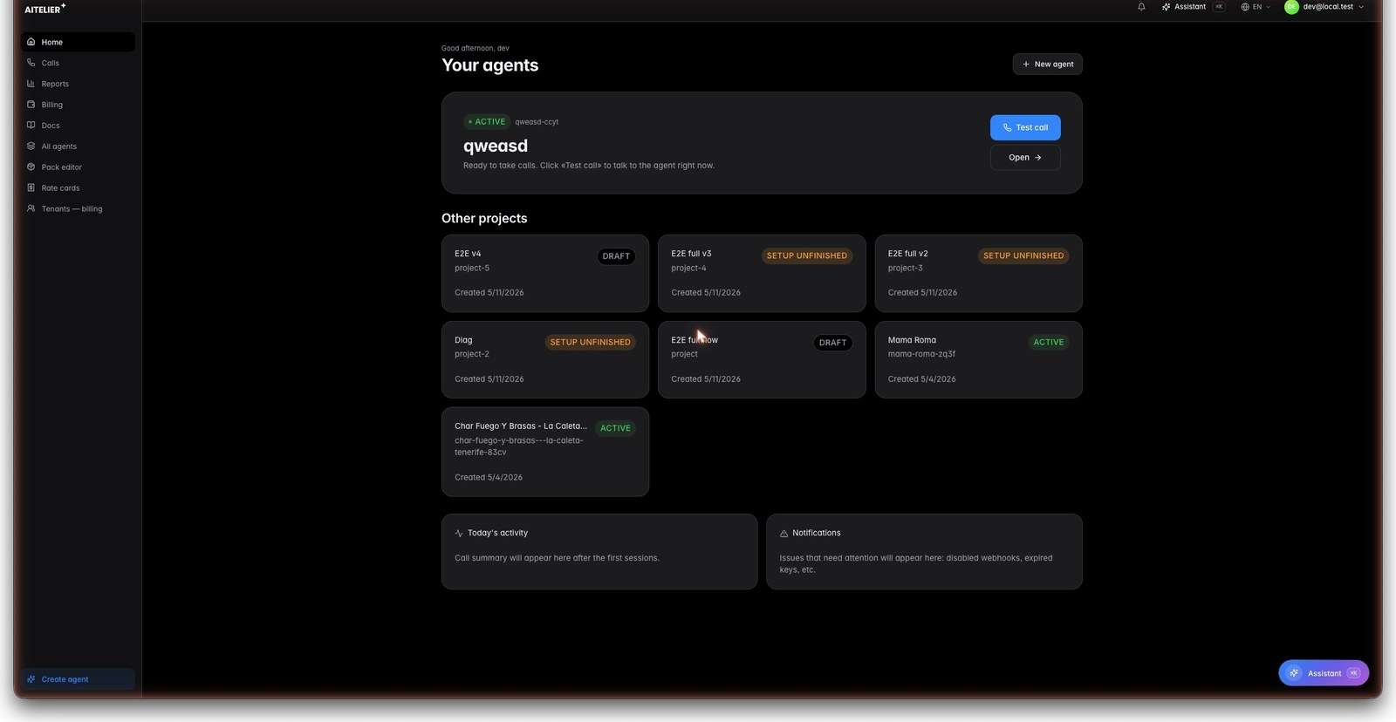
Task: Open the E2E full v3 project card
Action: (x=762, y=273)
